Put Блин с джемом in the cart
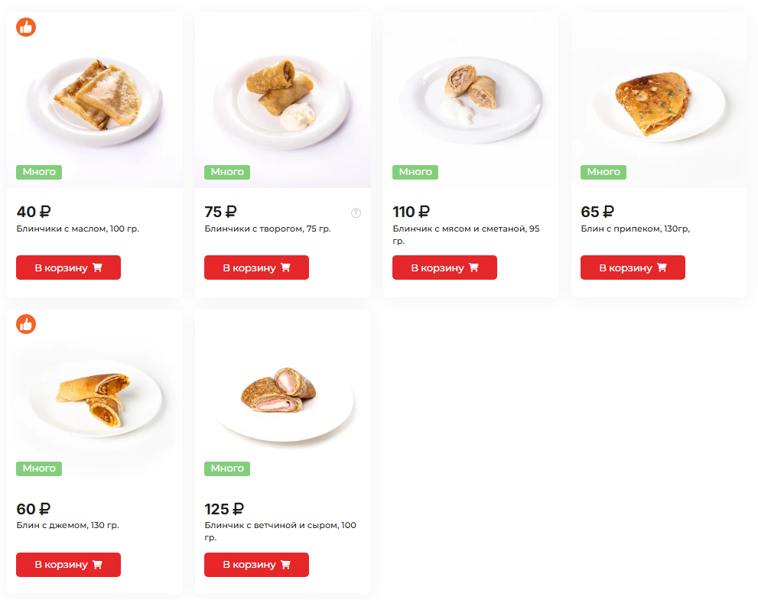Image resolution: width=758 pixels, height=603 pixels. (68, 565)
